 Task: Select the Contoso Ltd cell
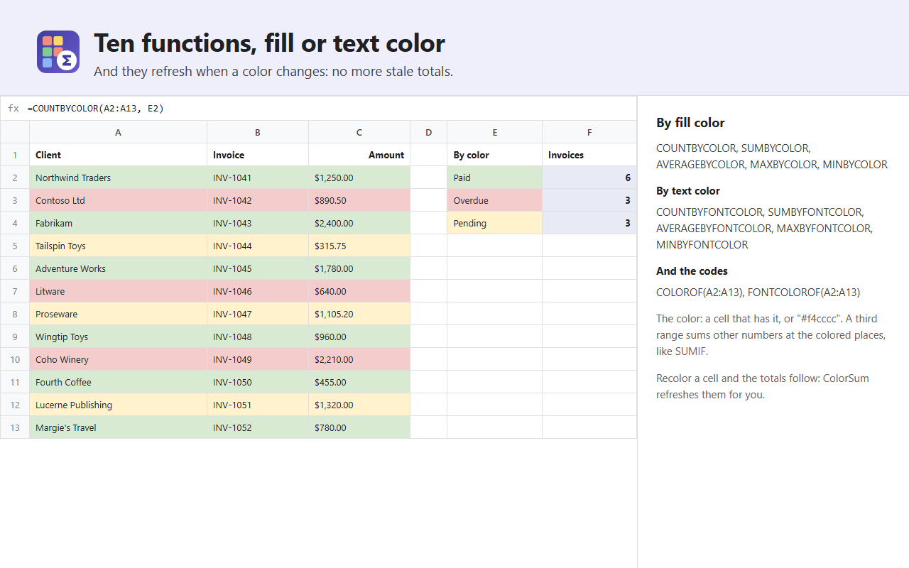[118, 200]
